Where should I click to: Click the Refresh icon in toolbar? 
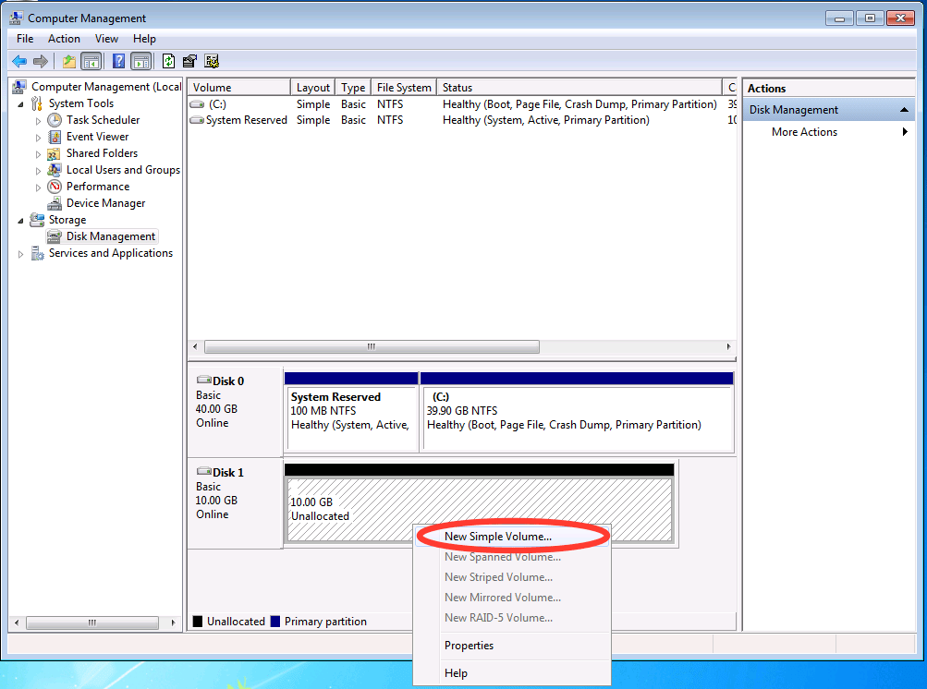(167, 61)
